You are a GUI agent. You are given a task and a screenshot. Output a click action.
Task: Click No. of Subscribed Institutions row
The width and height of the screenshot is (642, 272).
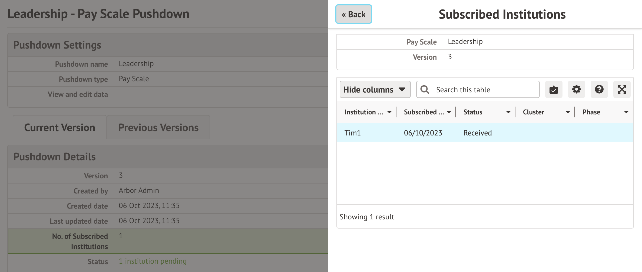168,241
